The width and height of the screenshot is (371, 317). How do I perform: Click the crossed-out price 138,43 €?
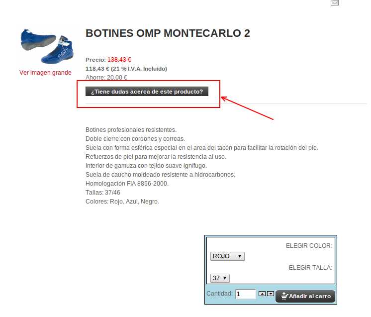click(x=119, y=60)
